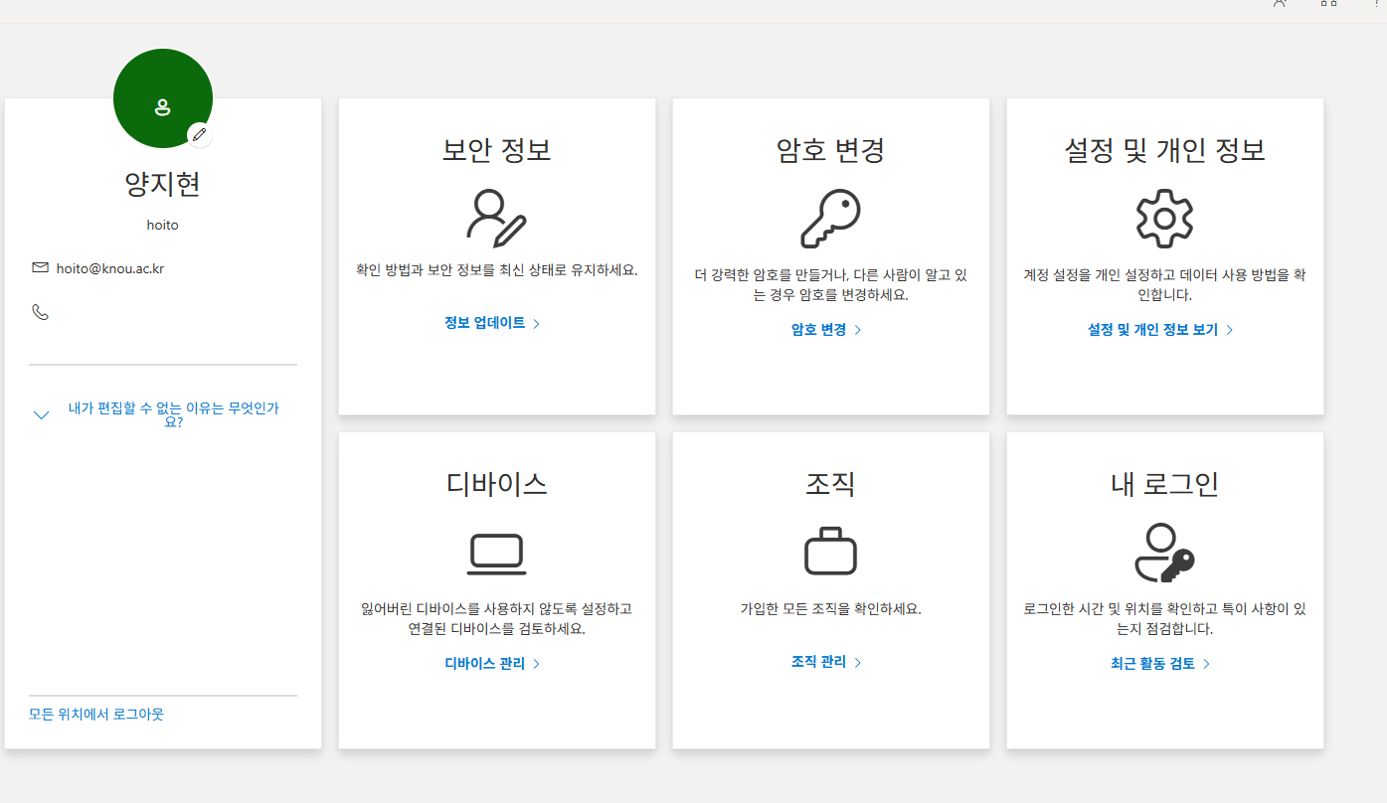Viewport: 1387px width, 803px height.
Task: Click the phone handset icon
Action: [40, 312]
